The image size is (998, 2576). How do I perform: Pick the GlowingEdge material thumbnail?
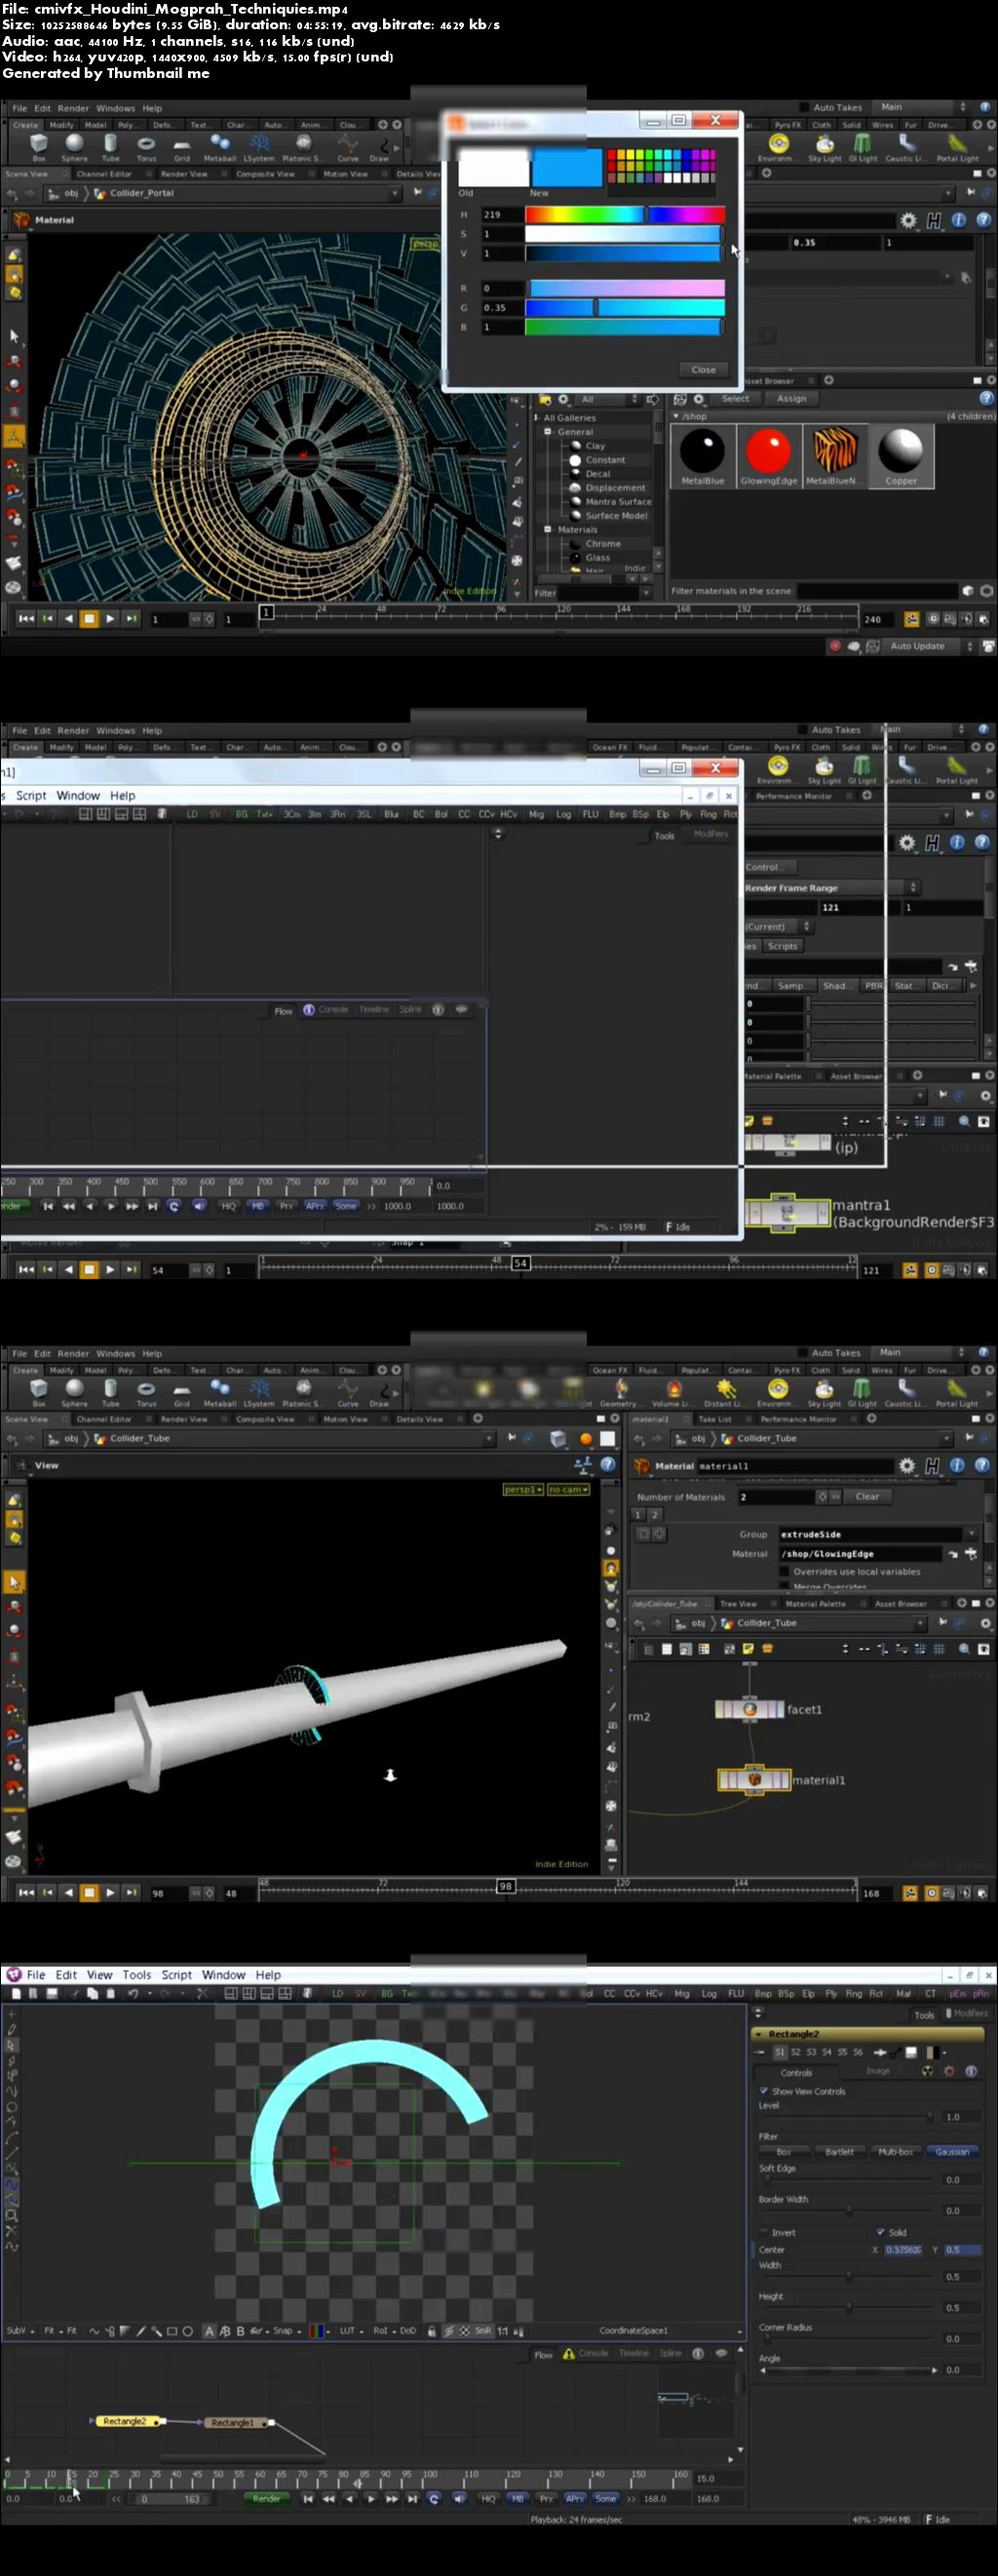(x=768, y=455)
